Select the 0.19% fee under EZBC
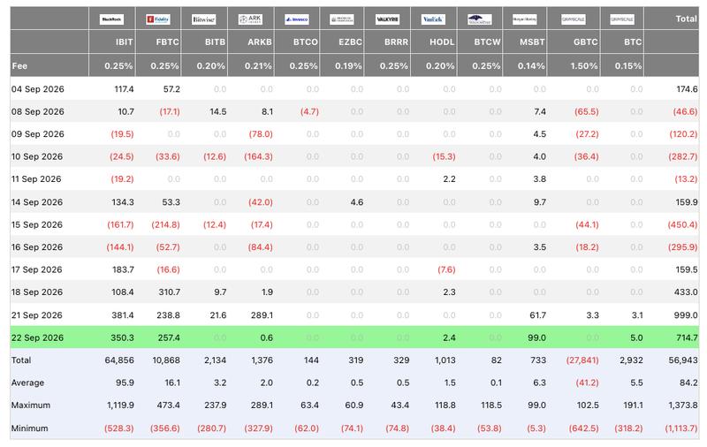The width and height of the screenshot is (707, 447). [348, 65]
